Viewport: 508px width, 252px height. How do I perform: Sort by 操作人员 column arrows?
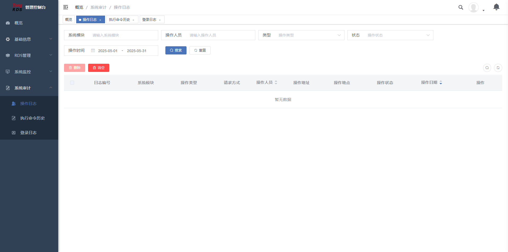(276, 83)
